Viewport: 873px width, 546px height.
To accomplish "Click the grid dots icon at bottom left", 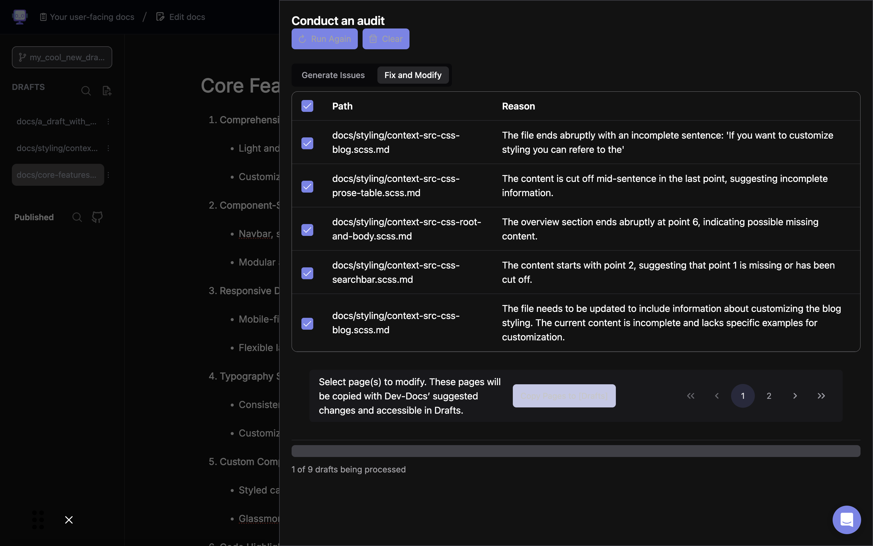I will [38, 520].
